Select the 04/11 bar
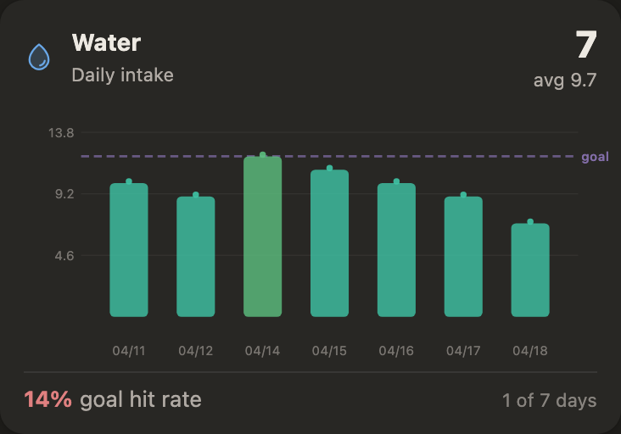This screenshot has width=621, height=434. pos(129,250)
